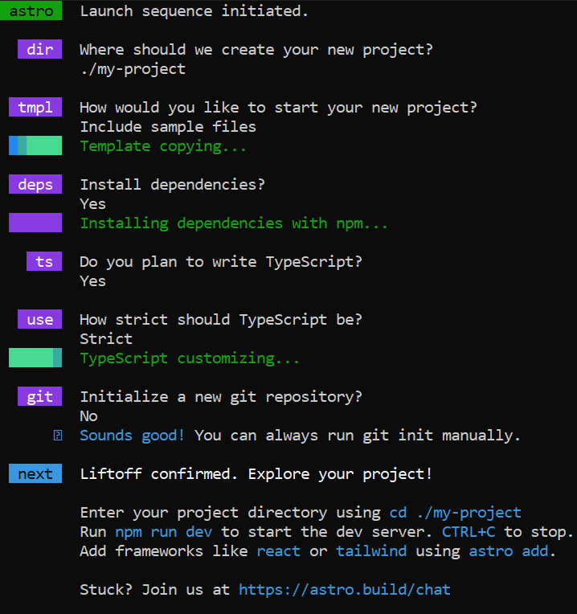Viewport: 577px width, 614px height.
Task: Select the purple use badge
Action: tap(39, 320)
